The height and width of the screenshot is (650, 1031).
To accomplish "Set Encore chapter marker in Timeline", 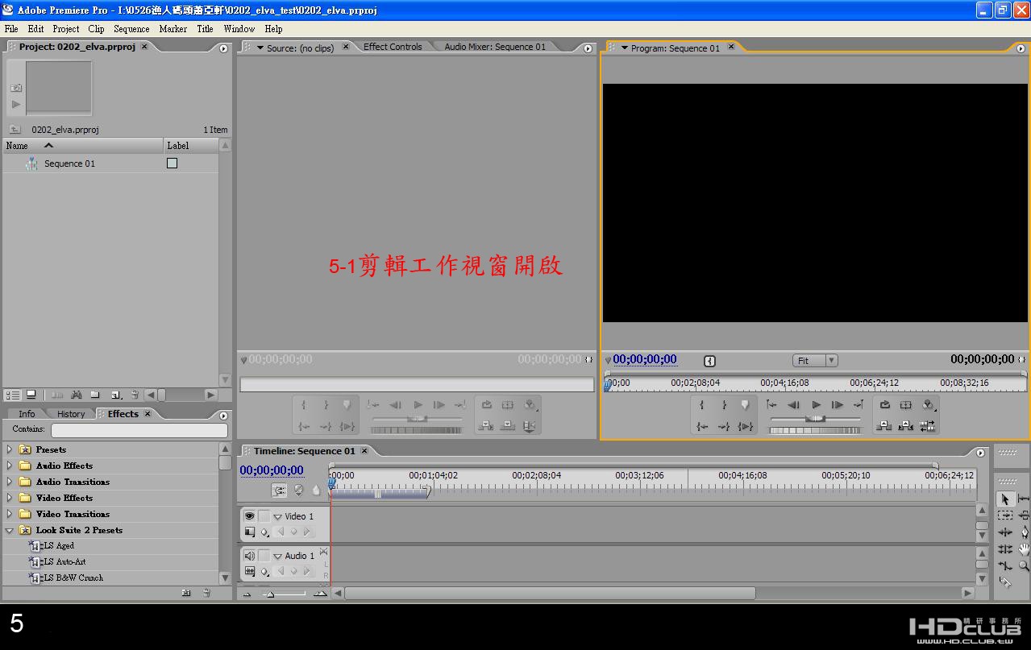I will pyautogui.click(x=298, y=490).
